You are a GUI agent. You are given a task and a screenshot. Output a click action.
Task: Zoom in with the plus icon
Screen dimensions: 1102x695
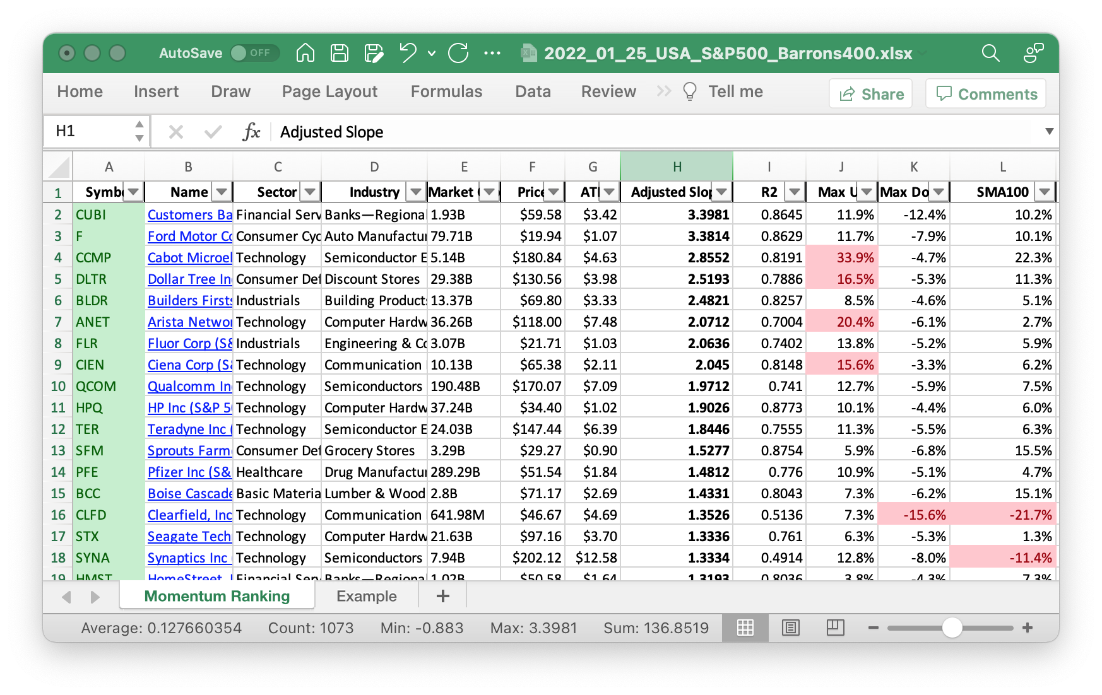1028,628
